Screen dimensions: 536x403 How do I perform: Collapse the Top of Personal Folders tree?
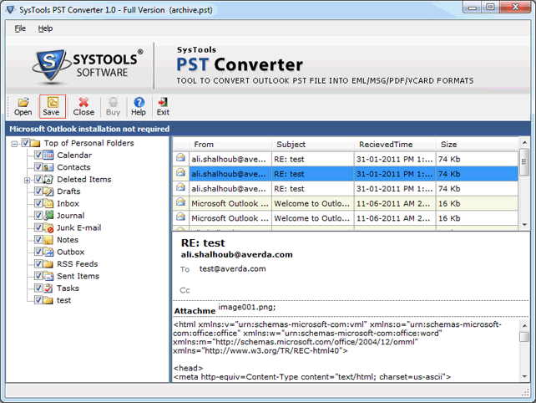pos(14,144)
